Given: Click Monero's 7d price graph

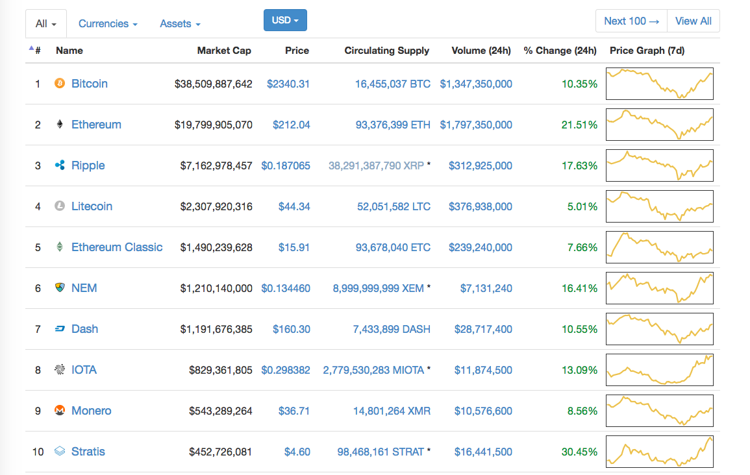Looking at the screenshot, I should [660, 411].
